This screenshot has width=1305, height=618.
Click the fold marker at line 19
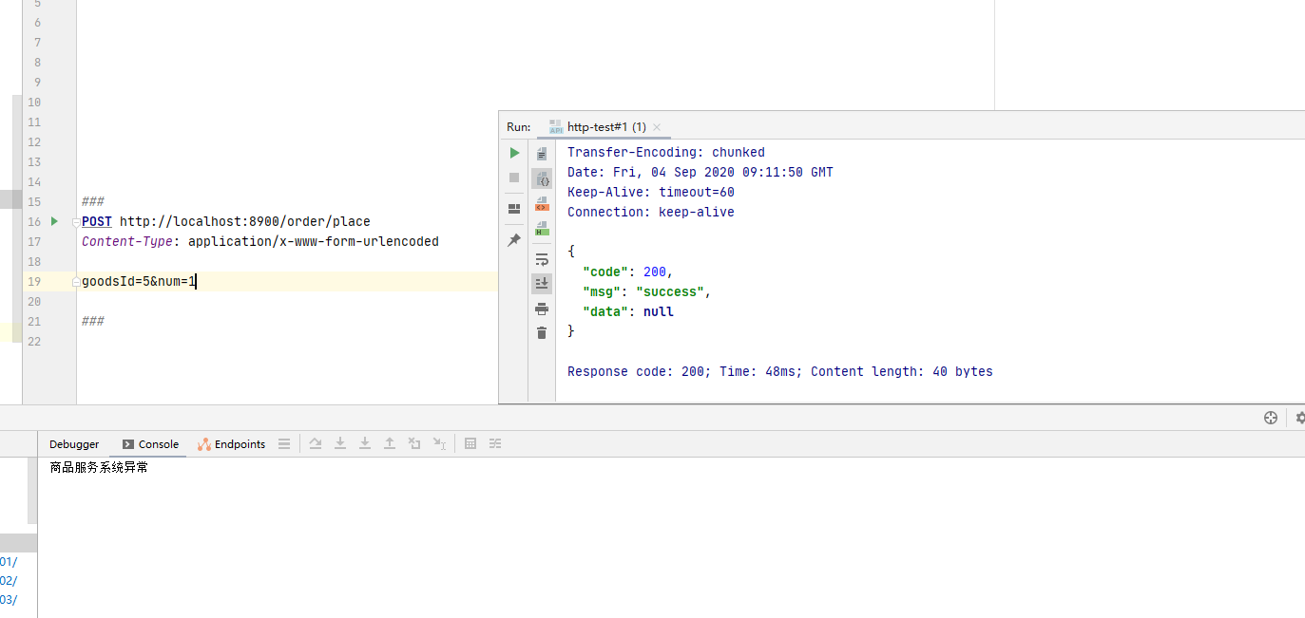coord(76,282)
